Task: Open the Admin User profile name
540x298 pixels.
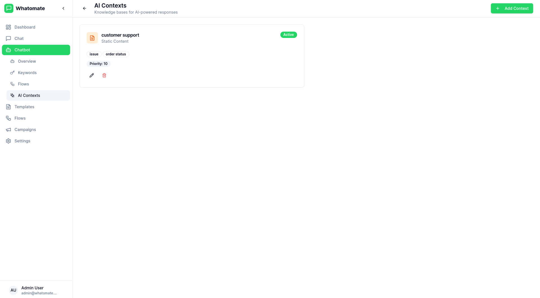Action: point(32,288)
